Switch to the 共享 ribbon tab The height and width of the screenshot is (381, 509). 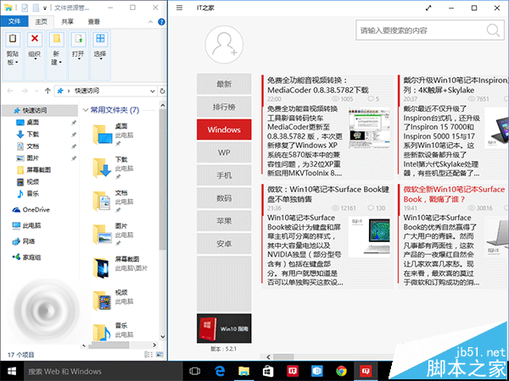tap(67, 20)
